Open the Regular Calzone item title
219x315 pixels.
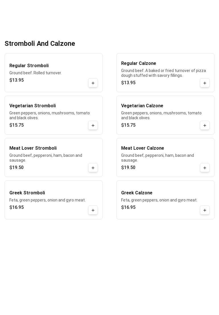139,63
